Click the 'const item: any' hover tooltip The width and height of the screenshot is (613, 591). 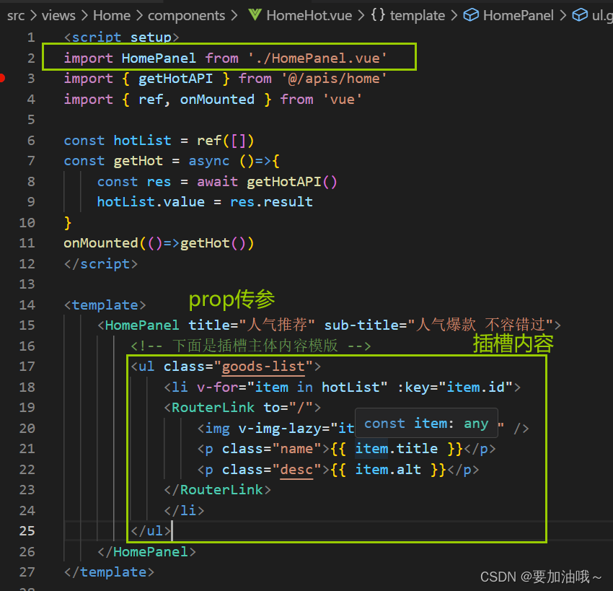coord(426,423)
